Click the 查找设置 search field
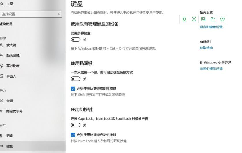The width and height of the screenshot is (242, 153). [31, 14]
